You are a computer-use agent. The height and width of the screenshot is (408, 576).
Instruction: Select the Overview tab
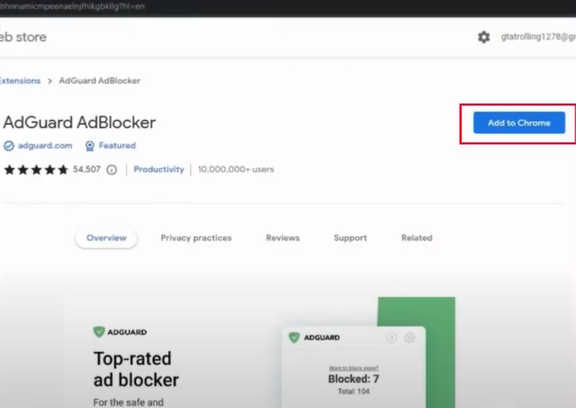coord(106,238)
